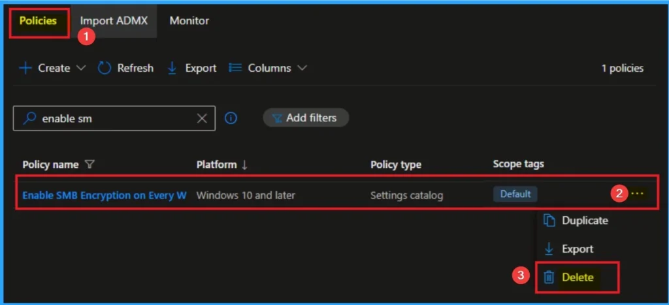The width and height of the screenshot is (669, 305).
Task: Choose Export from the context menu
Action: (x=577, y=249)
